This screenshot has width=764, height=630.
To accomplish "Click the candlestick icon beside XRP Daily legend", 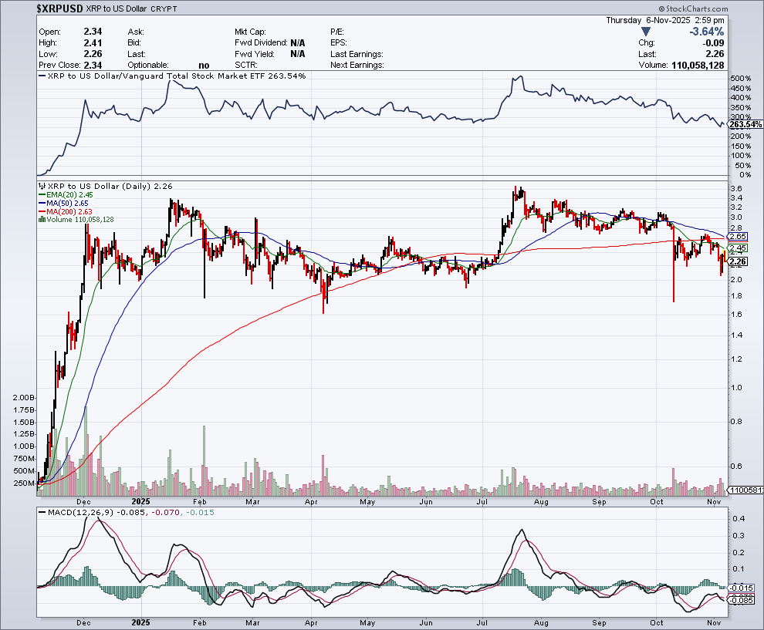I will [x=40, y=186].
